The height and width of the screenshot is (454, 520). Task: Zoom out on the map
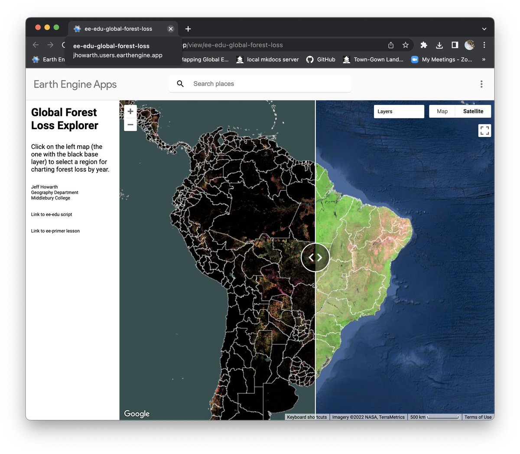[130, 125]
